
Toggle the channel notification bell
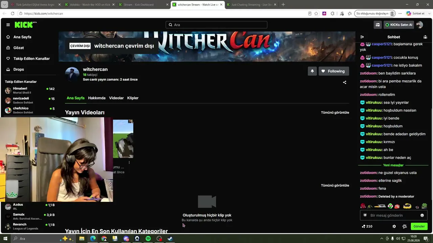[x=312, y=71]
